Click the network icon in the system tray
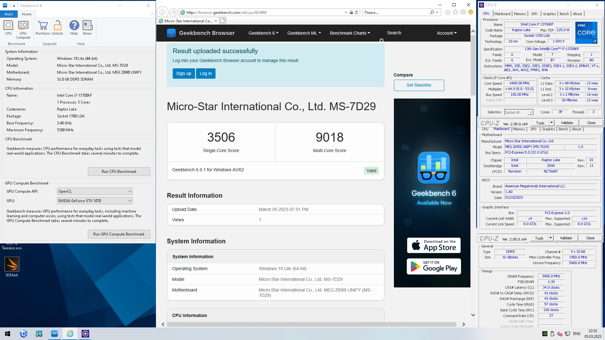The height and width of the screenshot is (340, 605). click(x=568, y=334)
